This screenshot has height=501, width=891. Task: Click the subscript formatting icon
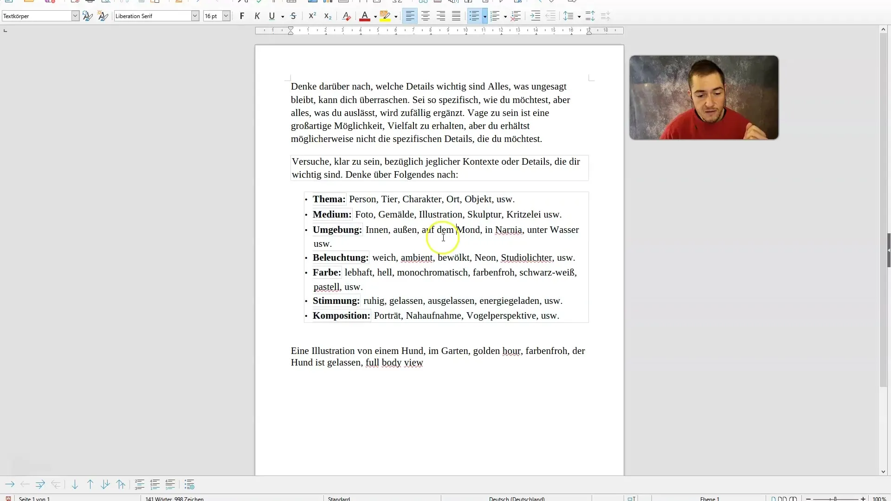(x=328, y=15)
